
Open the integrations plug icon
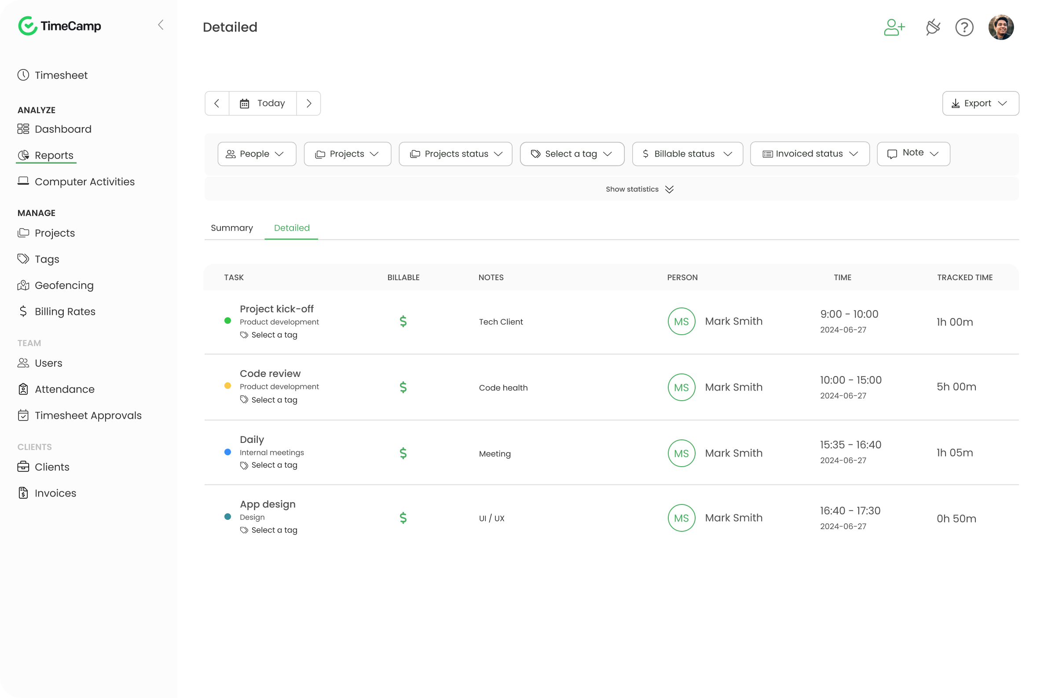pos(933,27)
